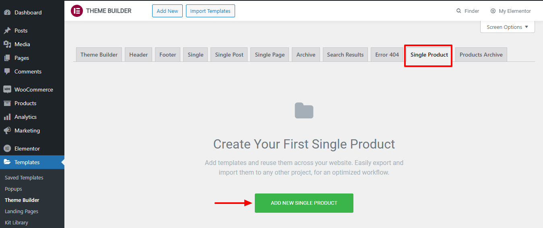This screenshot has height=228, width=543.
Task: Open the Comments menu label
Action: pyautogui.click(x=28, y=71)
